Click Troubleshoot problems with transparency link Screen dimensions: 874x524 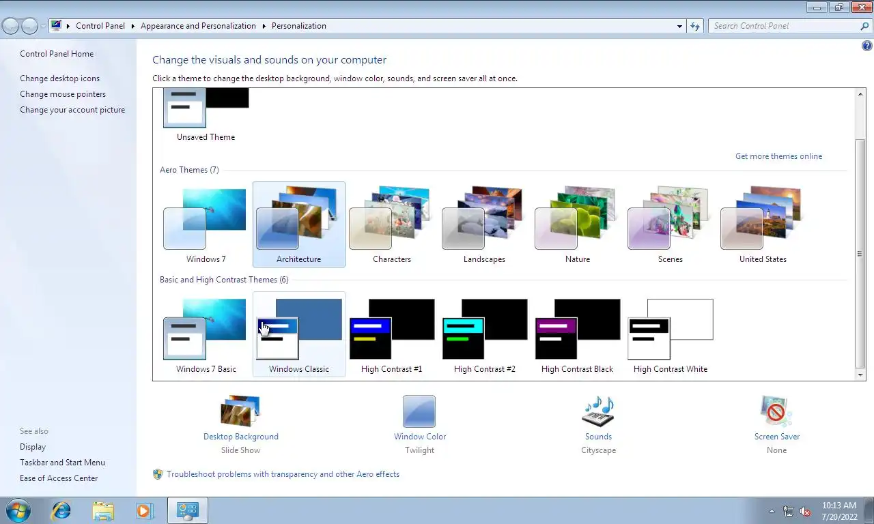coord(283,474)
